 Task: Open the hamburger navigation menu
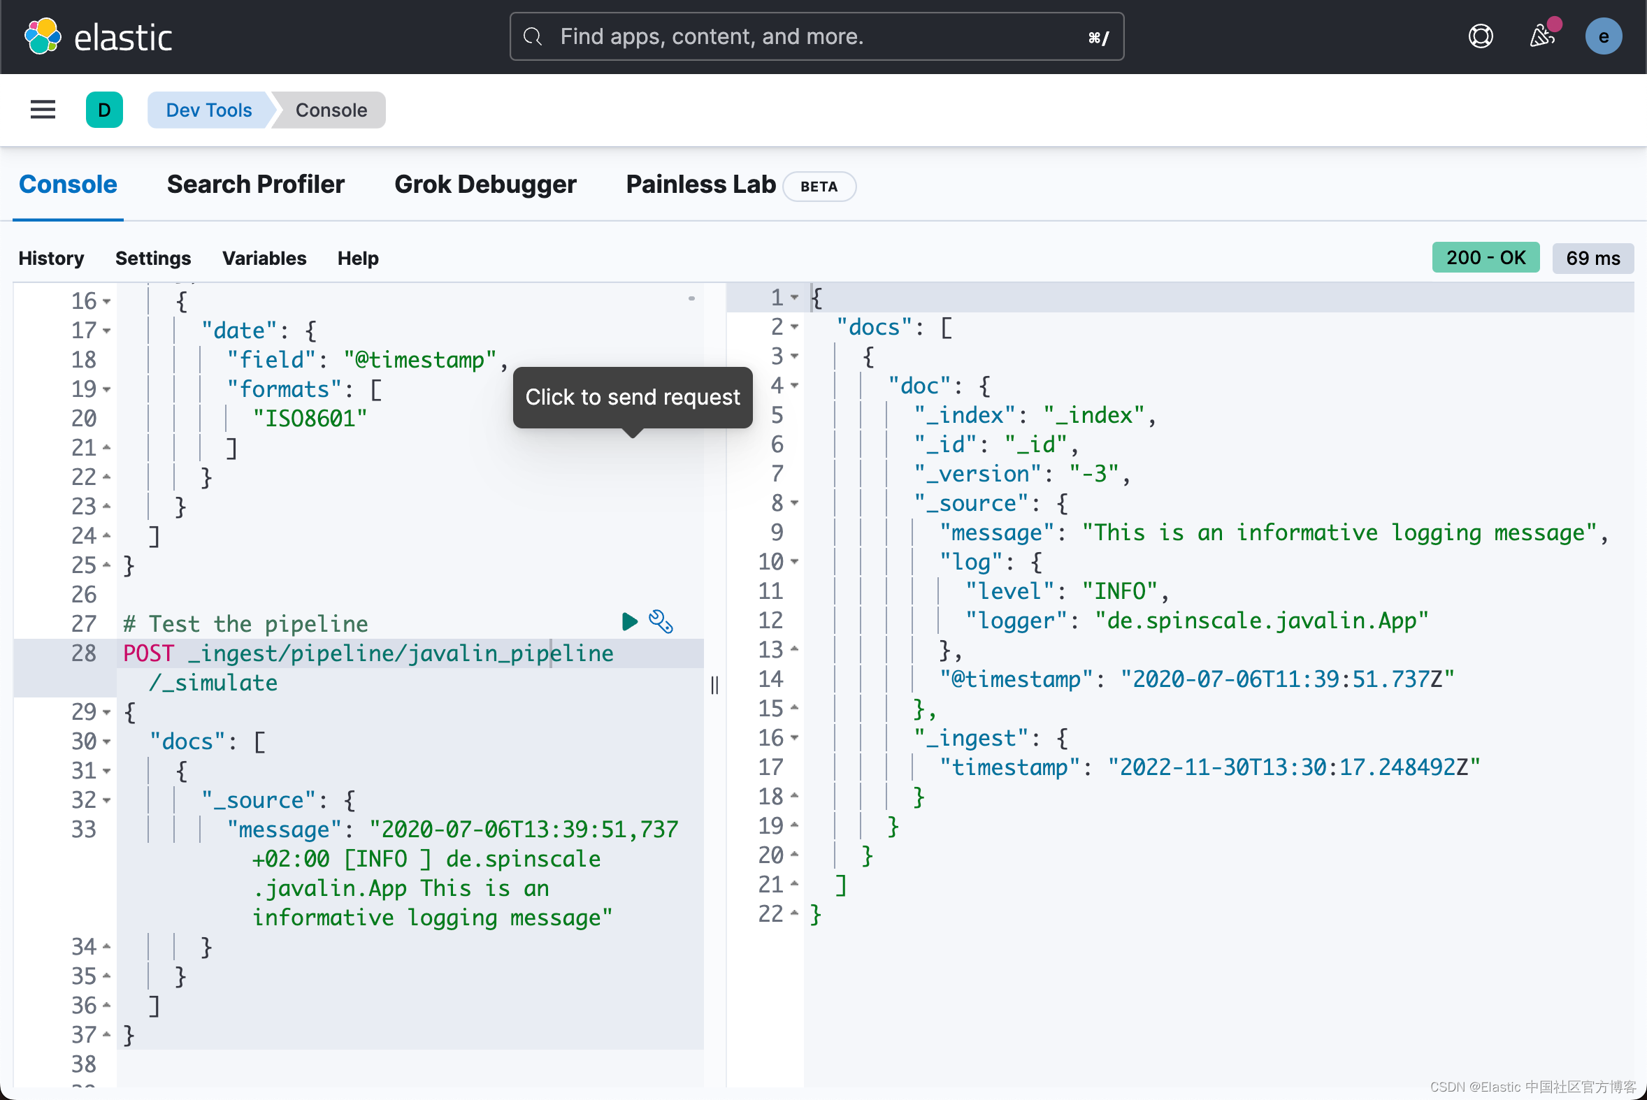pyautogui.click(x=43, y=110)
